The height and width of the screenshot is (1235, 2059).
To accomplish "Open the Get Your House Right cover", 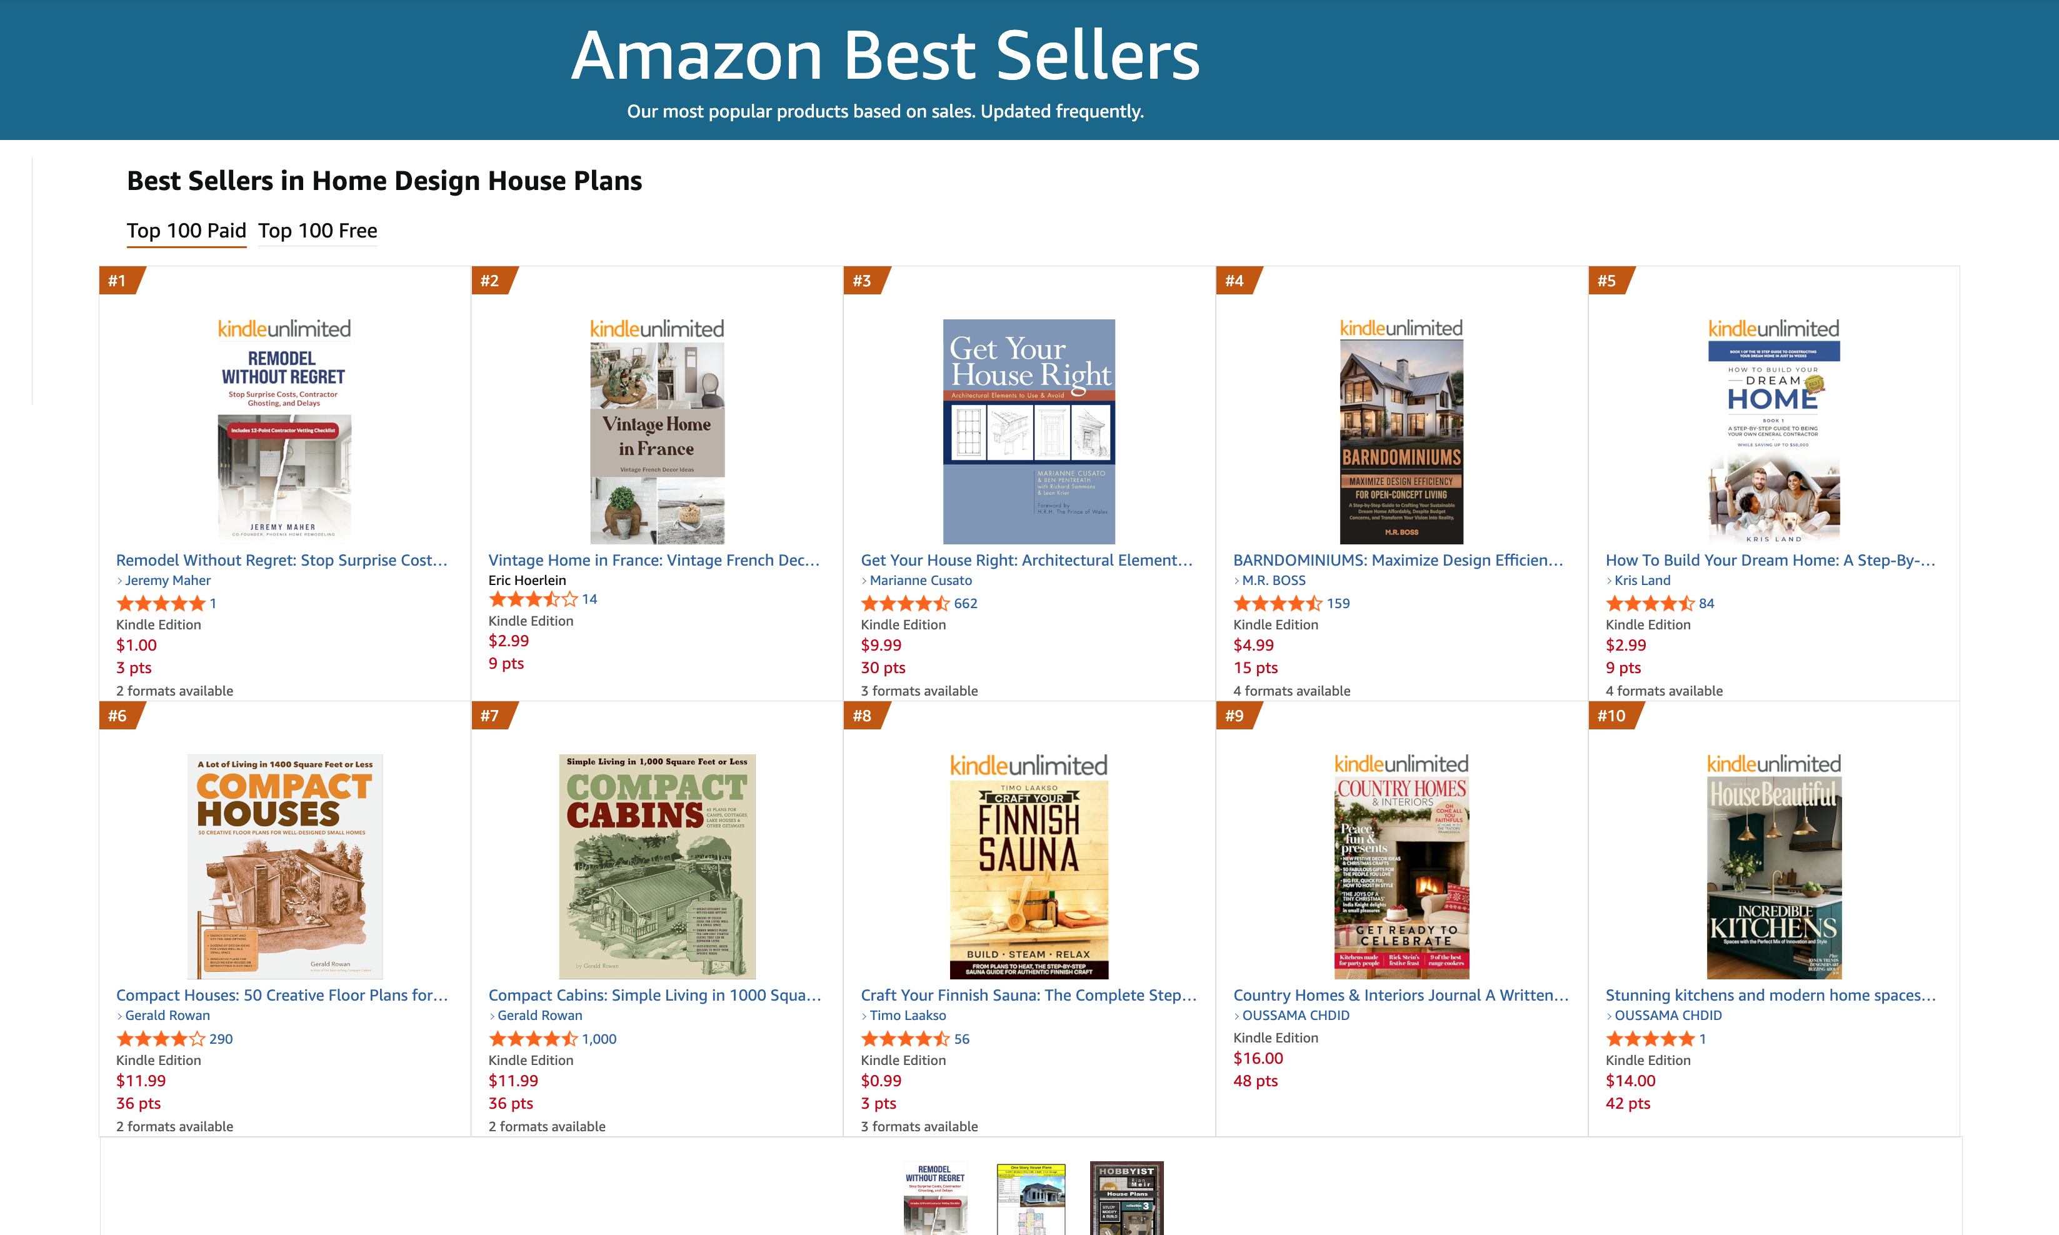I will [x=1029, y=431].
